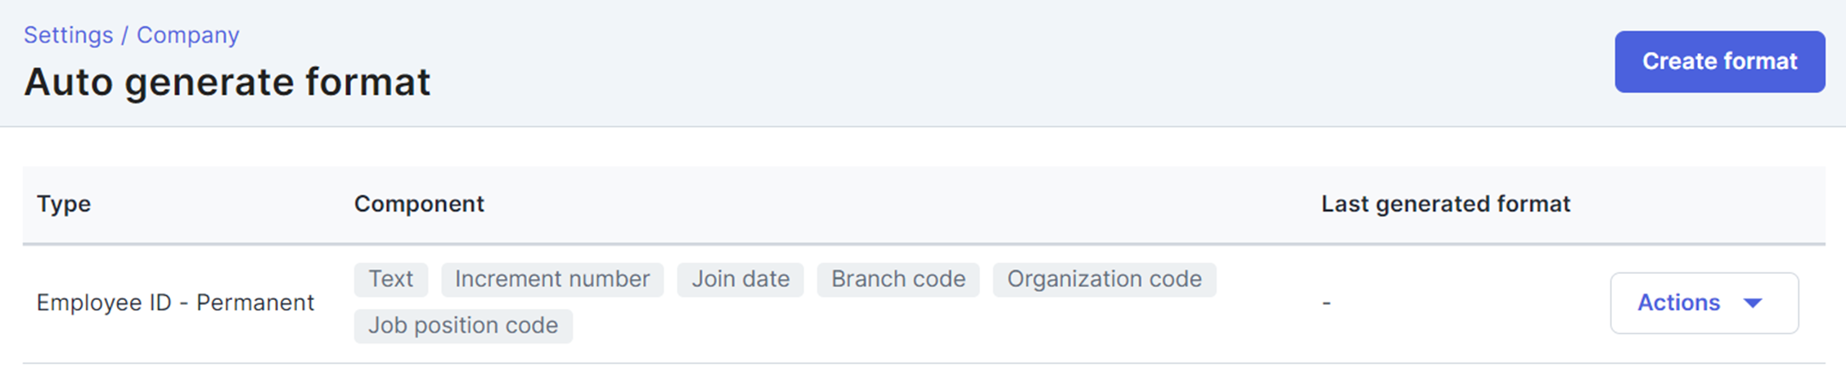This screenshot has height=390, width=1846.
Task: Click the Branch code component chip
Action: (x=898, y=279)
